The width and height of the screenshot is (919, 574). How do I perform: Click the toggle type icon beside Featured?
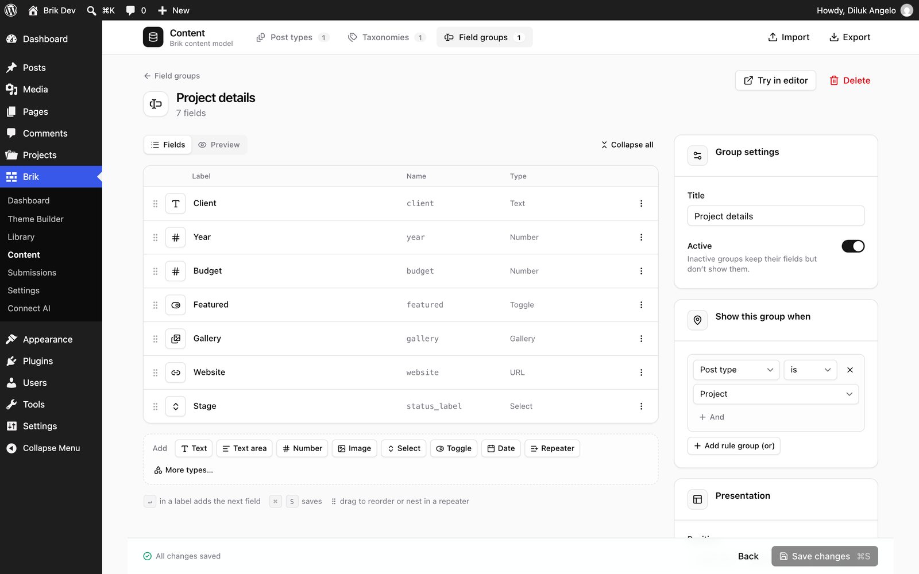pyautogui.click(x=176, y=305)
